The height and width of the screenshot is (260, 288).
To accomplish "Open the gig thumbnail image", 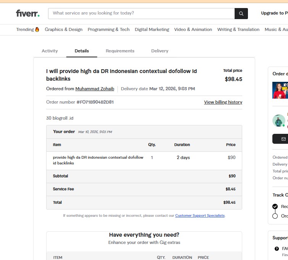I will point(280,90).
